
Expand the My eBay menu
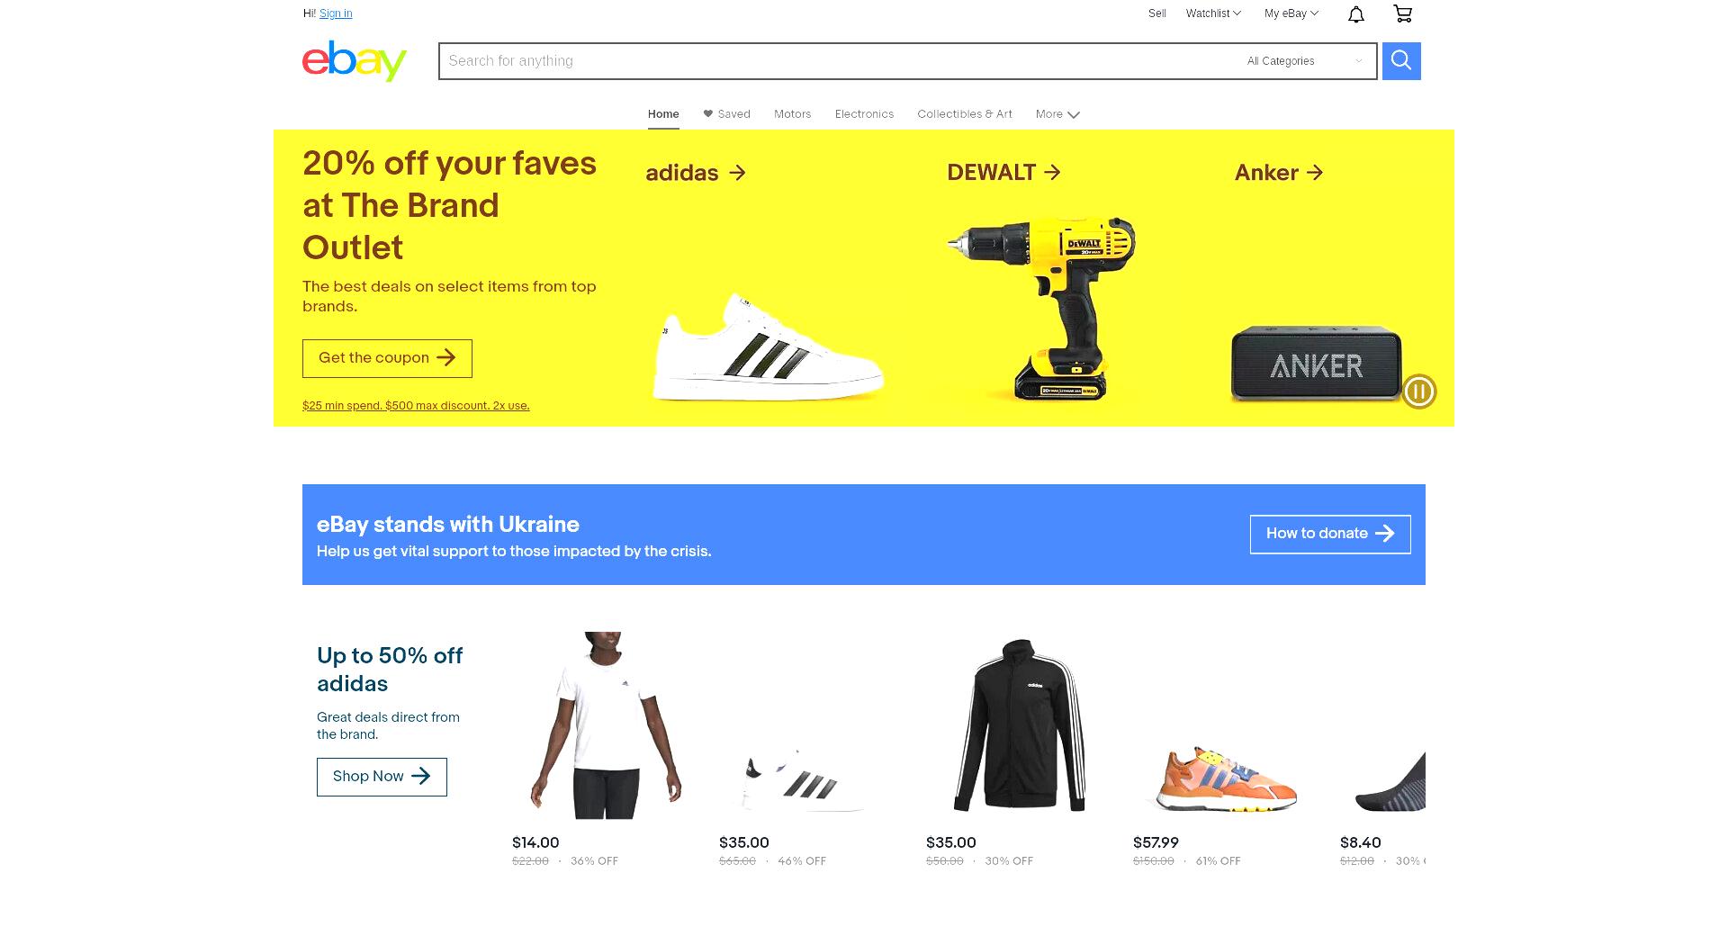tap(1291, 13)
